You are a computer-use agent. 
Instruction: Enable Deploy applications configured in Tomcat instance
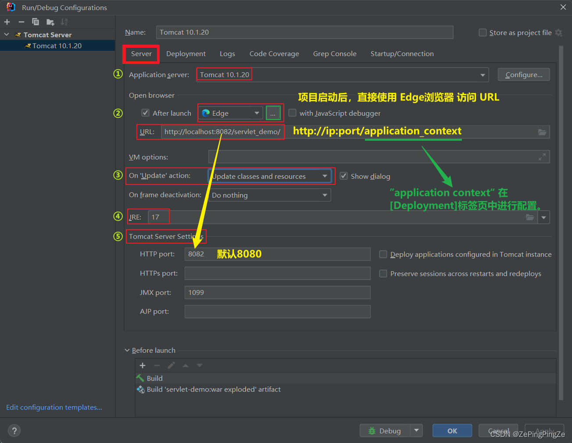click(x=383, y=254)
